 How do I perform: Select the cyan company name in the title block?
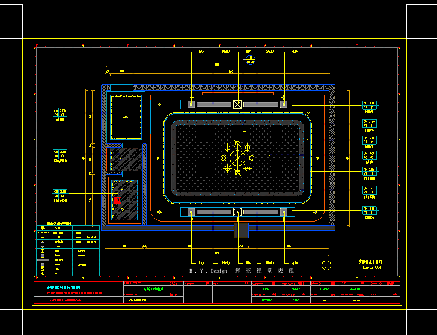[64, 288]
